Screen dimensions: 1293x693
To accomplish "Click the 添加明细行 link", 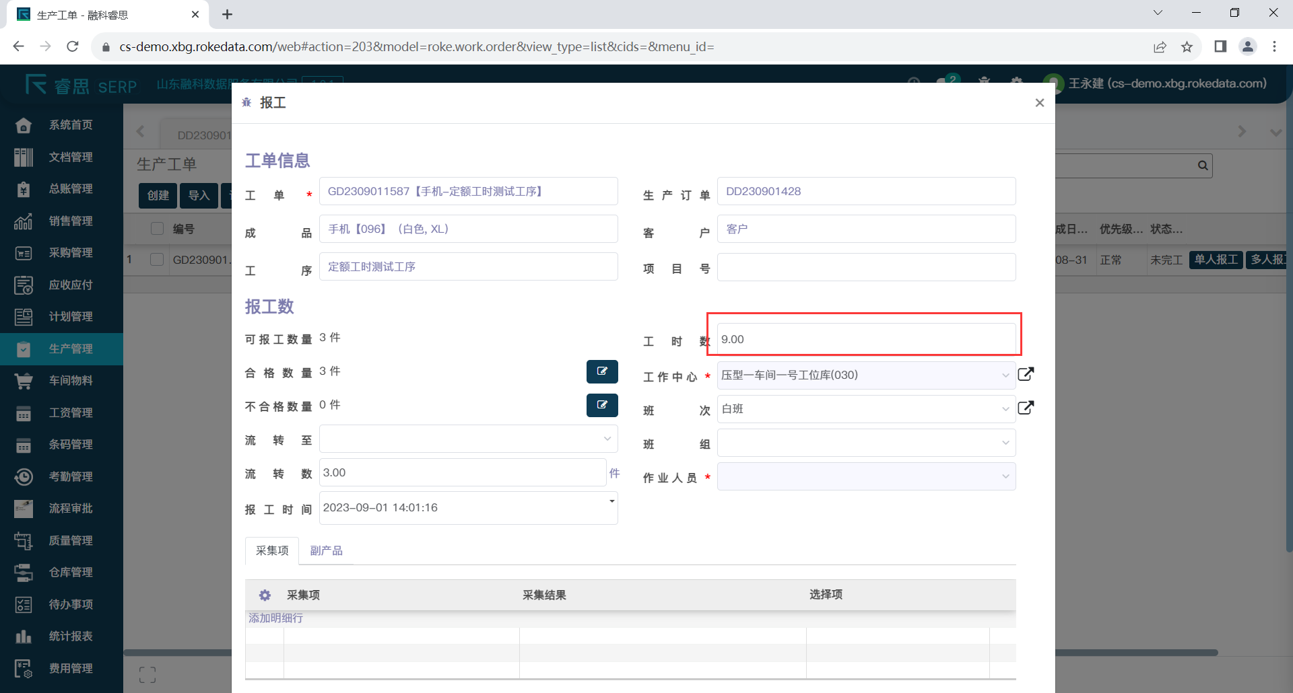I will (x=275, y=618).
